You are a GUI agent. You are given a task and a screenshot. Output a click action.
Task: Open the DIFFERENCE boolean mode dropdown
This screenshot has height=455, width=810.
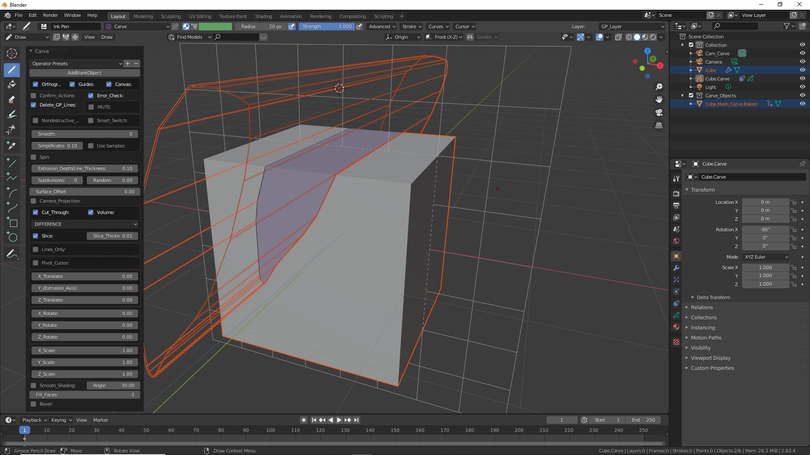(85, 224)
